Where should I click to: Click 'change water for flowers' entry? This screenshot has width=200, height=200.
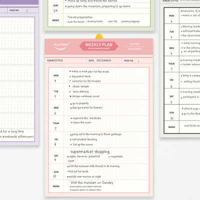point(87,107)
